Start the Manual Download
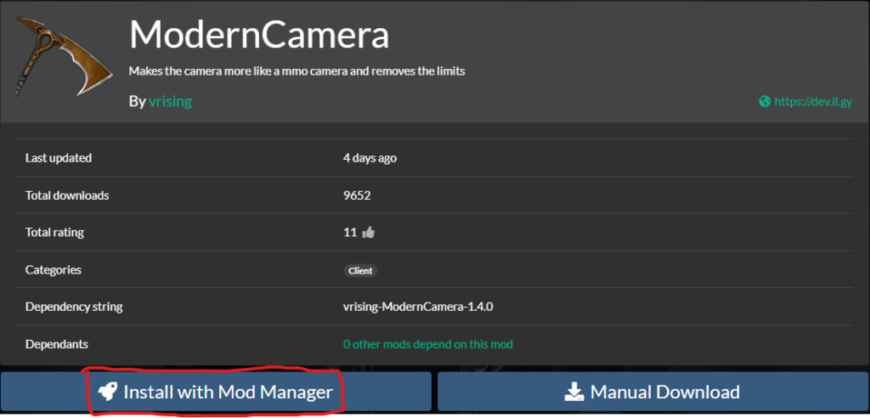This screenshot has height=418, width=870. [653, 392]
